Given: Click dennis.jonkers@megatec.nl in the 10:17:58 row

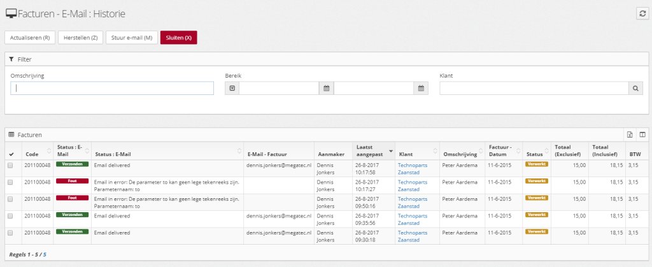Looking at the screenshot, I should [x=279, y=165].
